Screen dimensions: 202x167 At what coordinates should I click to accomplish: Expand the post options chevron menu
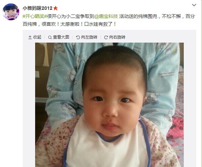(x=194, y=5)
